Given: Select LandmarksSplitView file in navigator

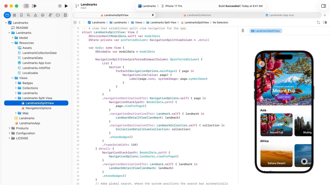Looking at the screenshot, I should 36,103.
